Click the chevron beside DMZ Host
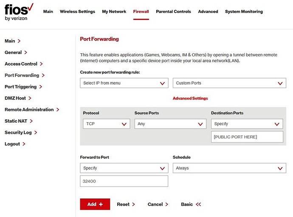Image resolution: width=293 pixels, height=217 pixels. click(30, 98)
